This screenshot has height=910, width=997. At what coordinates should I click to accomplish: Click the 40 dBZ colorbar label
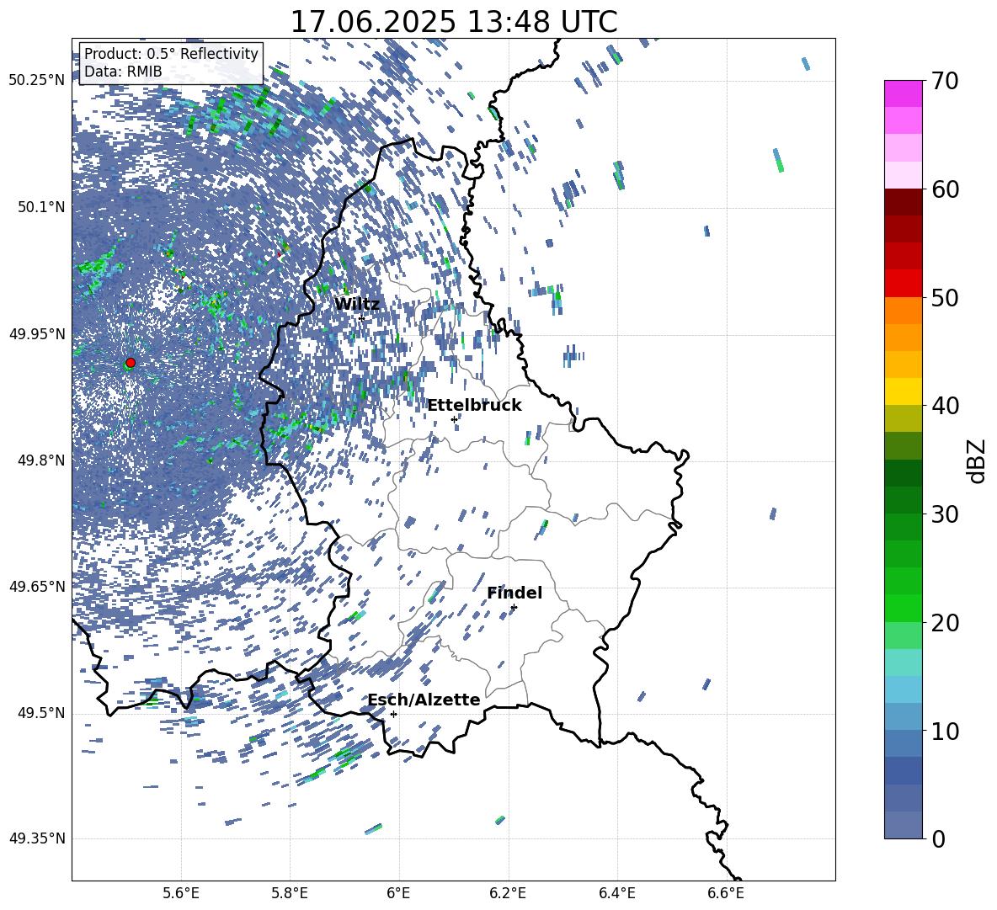pyautogui.click(x=946, y=406)
